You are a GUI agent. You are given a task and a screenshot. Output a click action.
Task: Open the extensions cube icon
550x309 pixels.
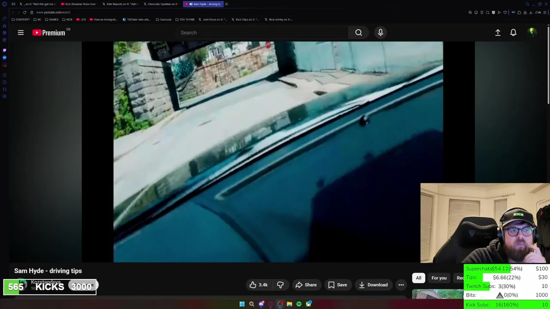coord(519,12)
